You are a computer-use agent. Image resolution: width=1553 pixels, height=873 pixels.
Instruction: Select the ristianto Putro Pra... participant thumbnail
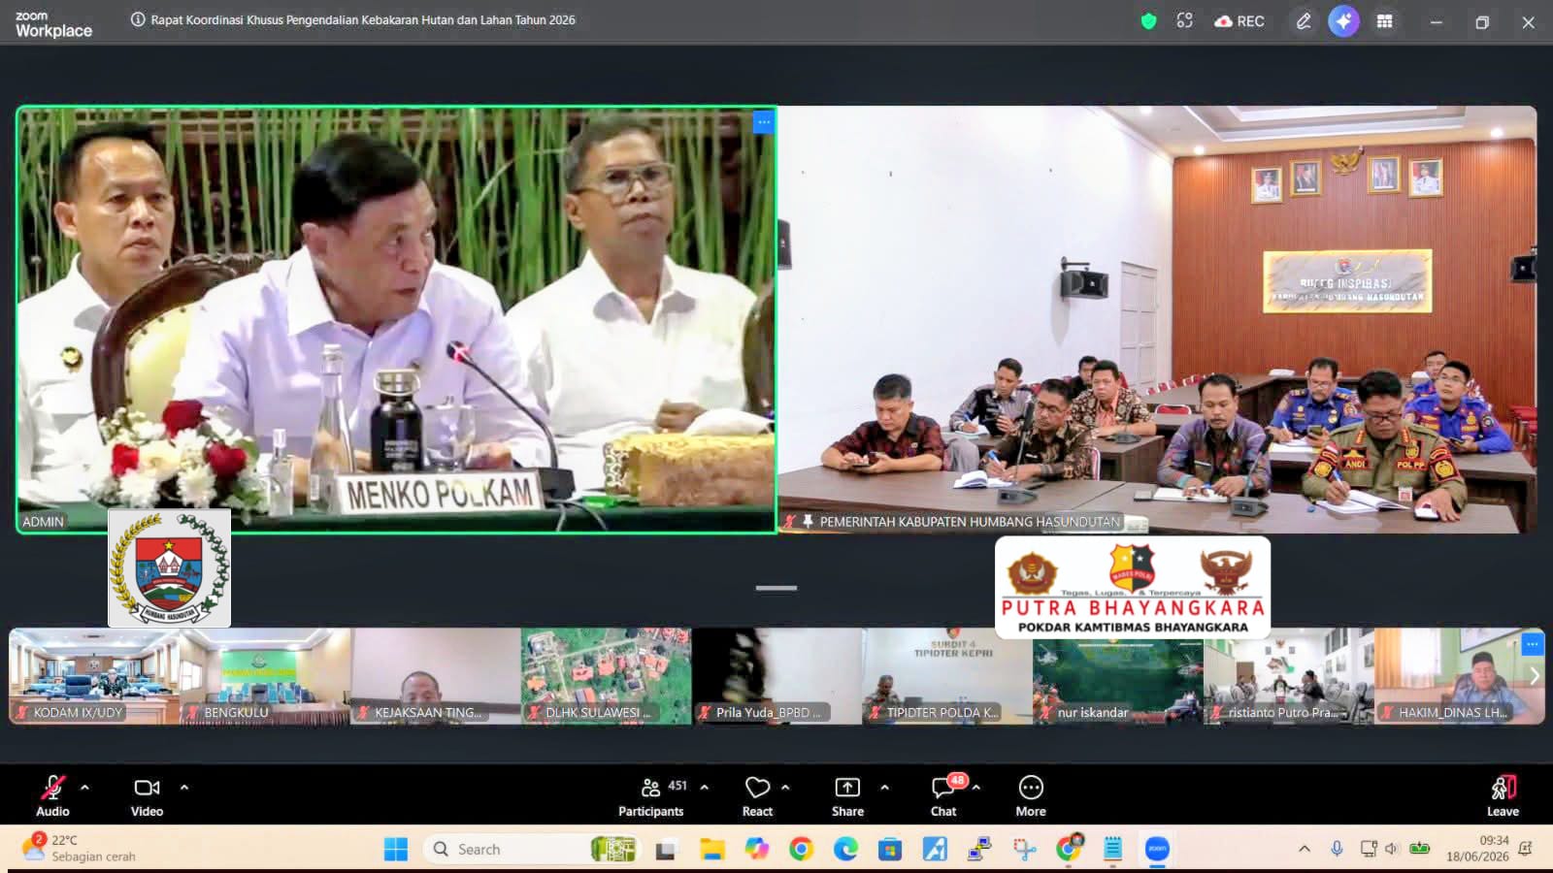tap(1289, 676)
